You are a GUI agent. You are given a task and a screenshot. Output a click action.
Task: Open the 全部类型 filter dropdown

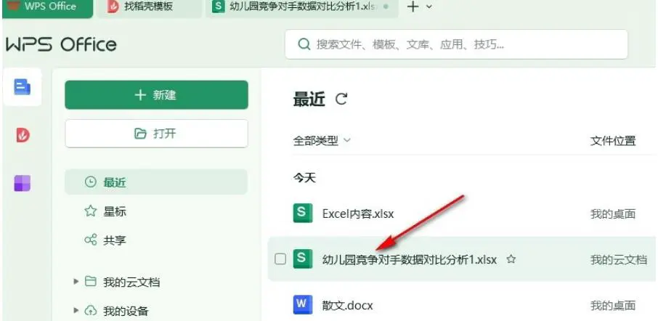click(322, 141)
